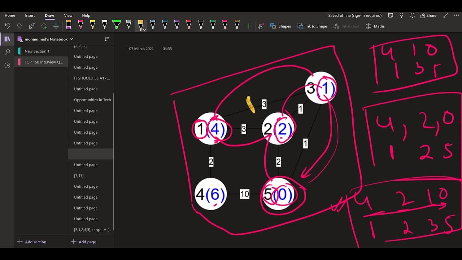Select the red pen
Image resolution: width=462 pixels, height=260 pixels.
point(189,25)
